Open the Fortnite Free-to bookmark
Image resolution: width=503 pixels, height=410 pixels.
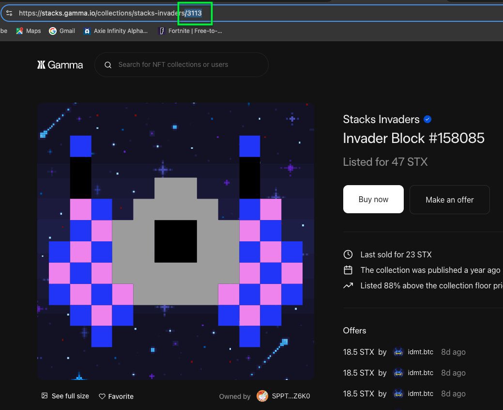click(190, 31)
